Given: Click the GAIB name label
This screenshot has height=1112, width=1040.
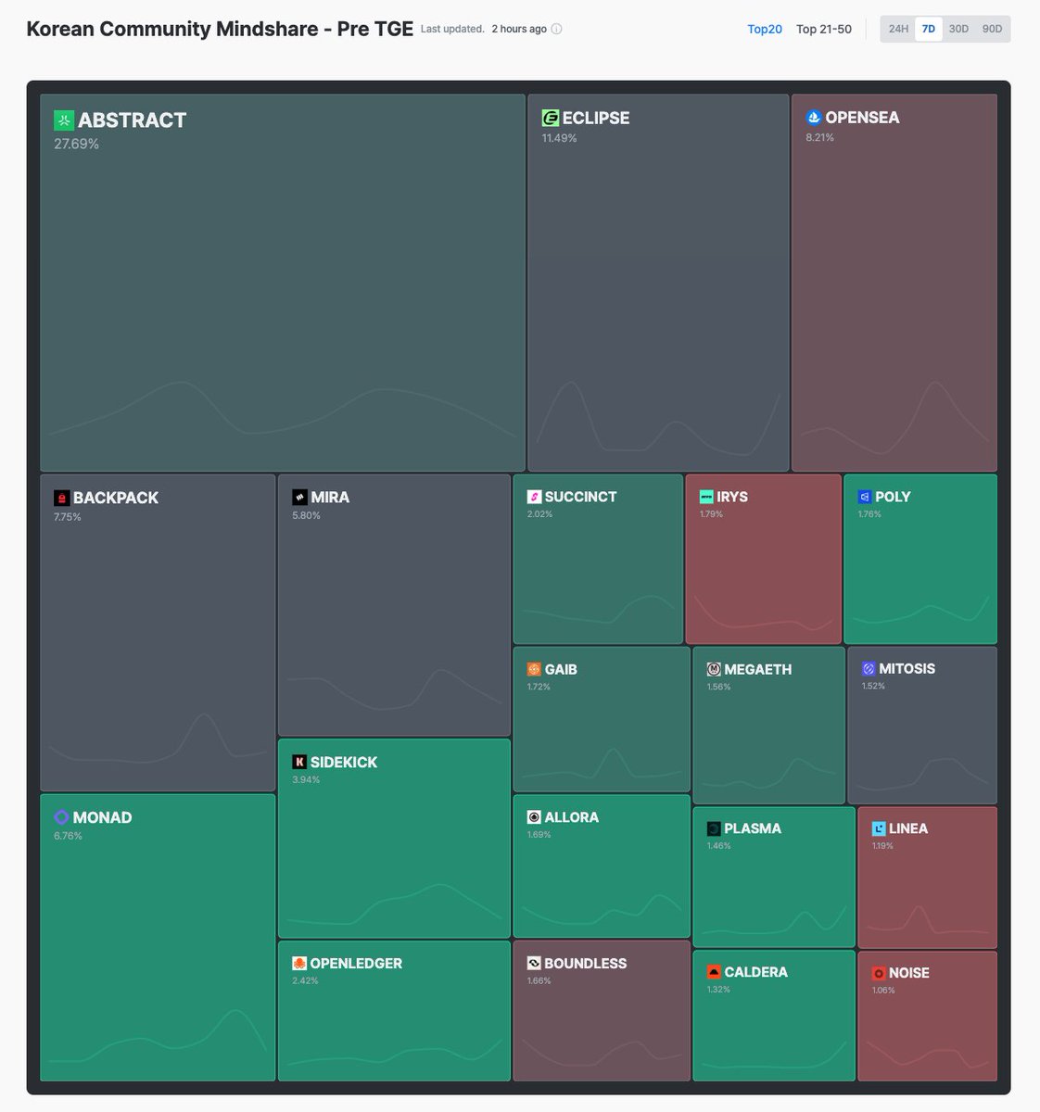Looking at the screenshot, I should (561, 669).
